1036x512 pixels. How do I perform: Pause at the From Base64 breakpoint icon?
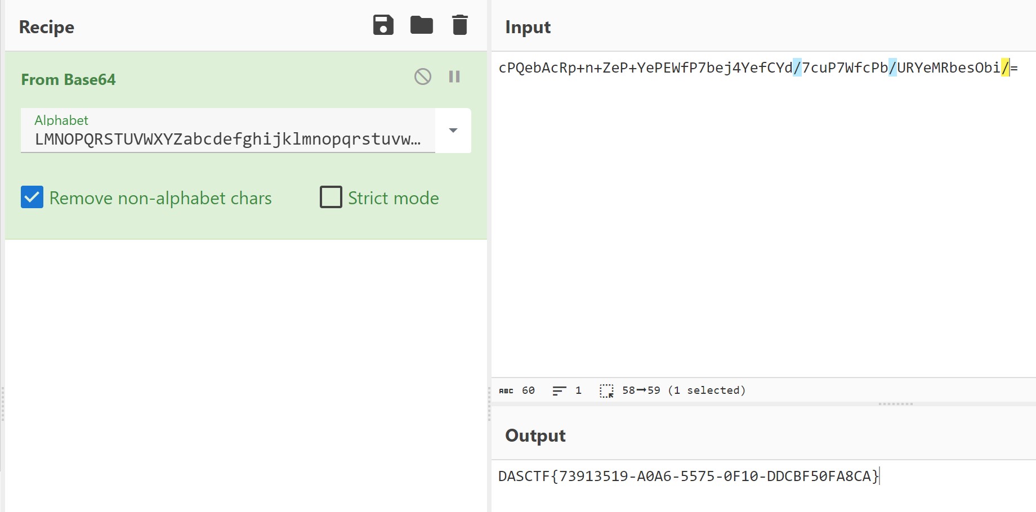pos(454,77)
